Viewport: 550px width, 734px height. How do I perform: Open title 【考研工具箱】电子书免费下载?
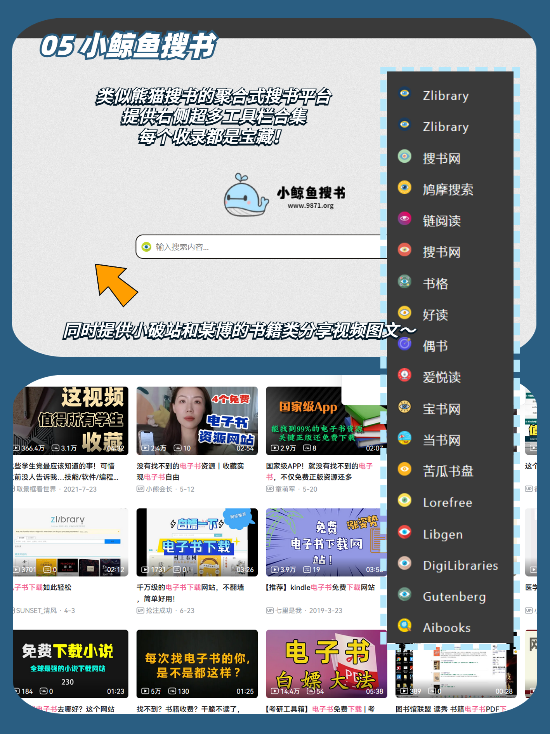point(320,709)
